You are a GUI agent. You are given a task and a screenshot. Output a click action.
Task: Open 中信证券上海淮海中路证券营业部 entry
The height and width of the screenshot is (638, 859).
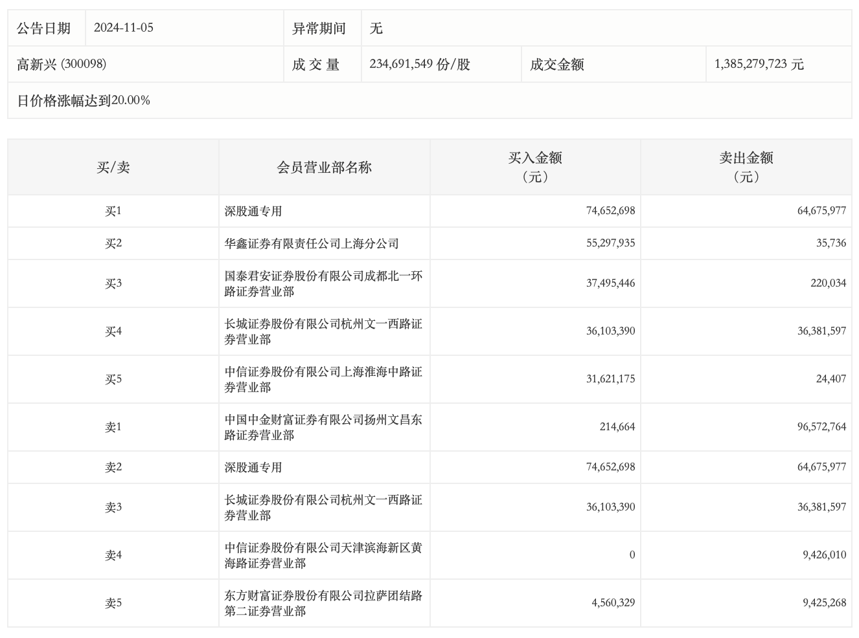pos(323,379)
